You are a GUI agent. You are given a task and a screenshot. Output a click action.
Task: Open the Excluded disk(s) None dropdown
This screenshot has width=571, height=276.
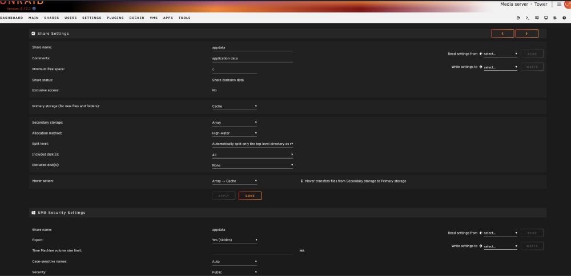point(253,165)
